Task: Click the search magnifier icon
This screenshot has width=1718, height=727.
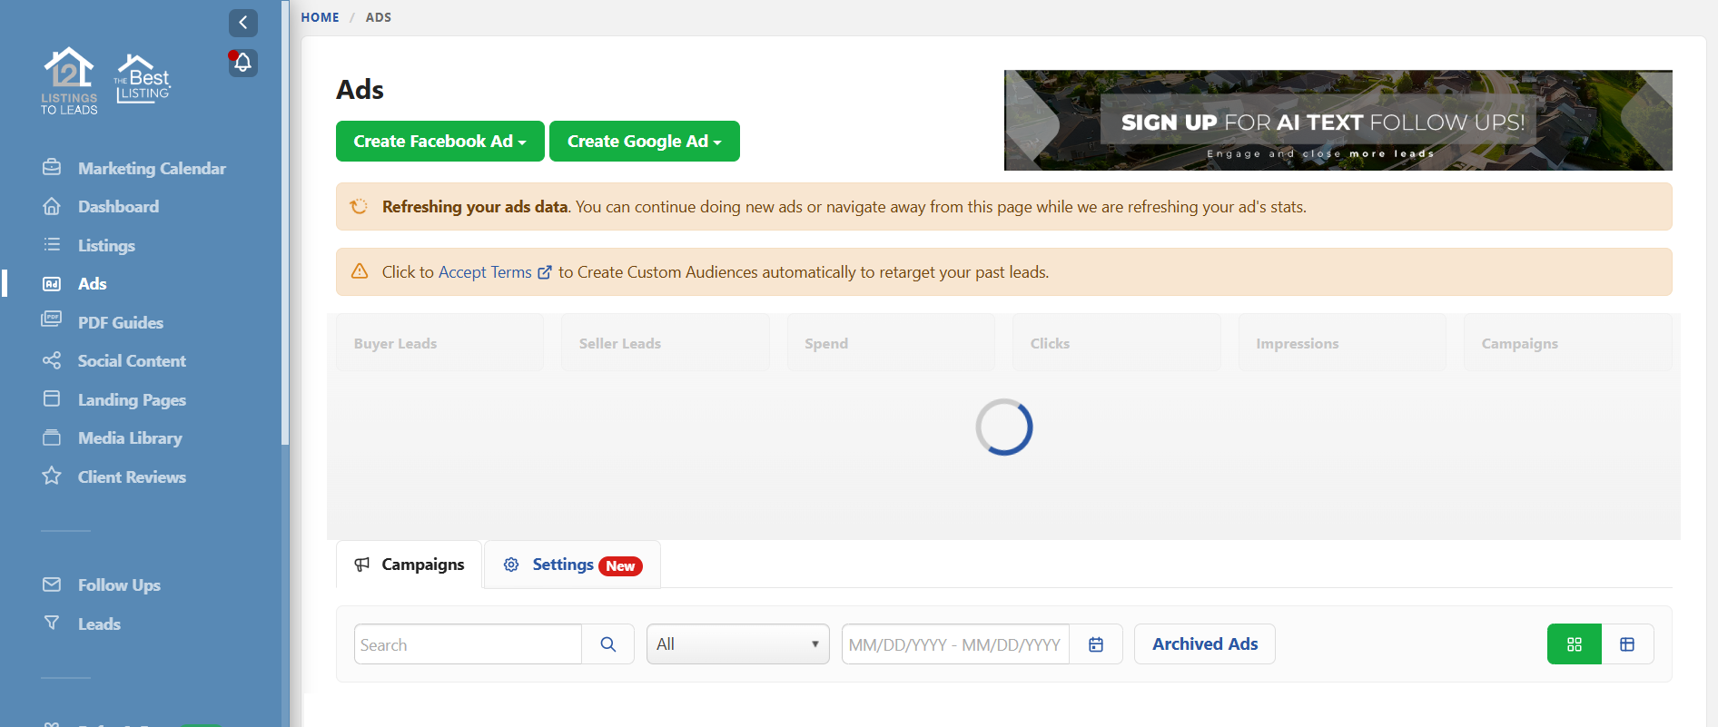Action: tap(607, 644)
